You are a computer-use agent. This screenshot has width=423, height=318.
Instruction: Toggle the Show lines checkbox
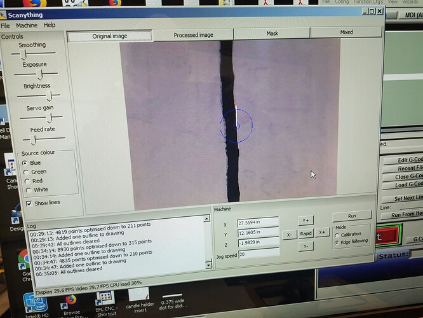coord(29,204)
